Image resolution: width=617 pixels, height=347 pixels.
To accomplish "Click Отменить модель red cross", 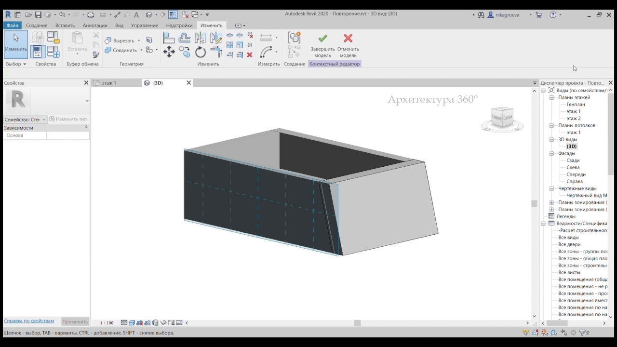I will [348, 44].
